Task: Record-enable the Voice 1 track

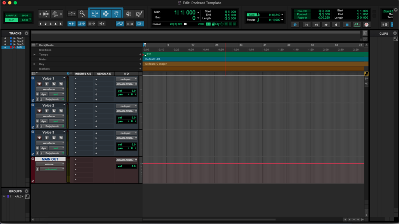Action: (x=39, y=84)
